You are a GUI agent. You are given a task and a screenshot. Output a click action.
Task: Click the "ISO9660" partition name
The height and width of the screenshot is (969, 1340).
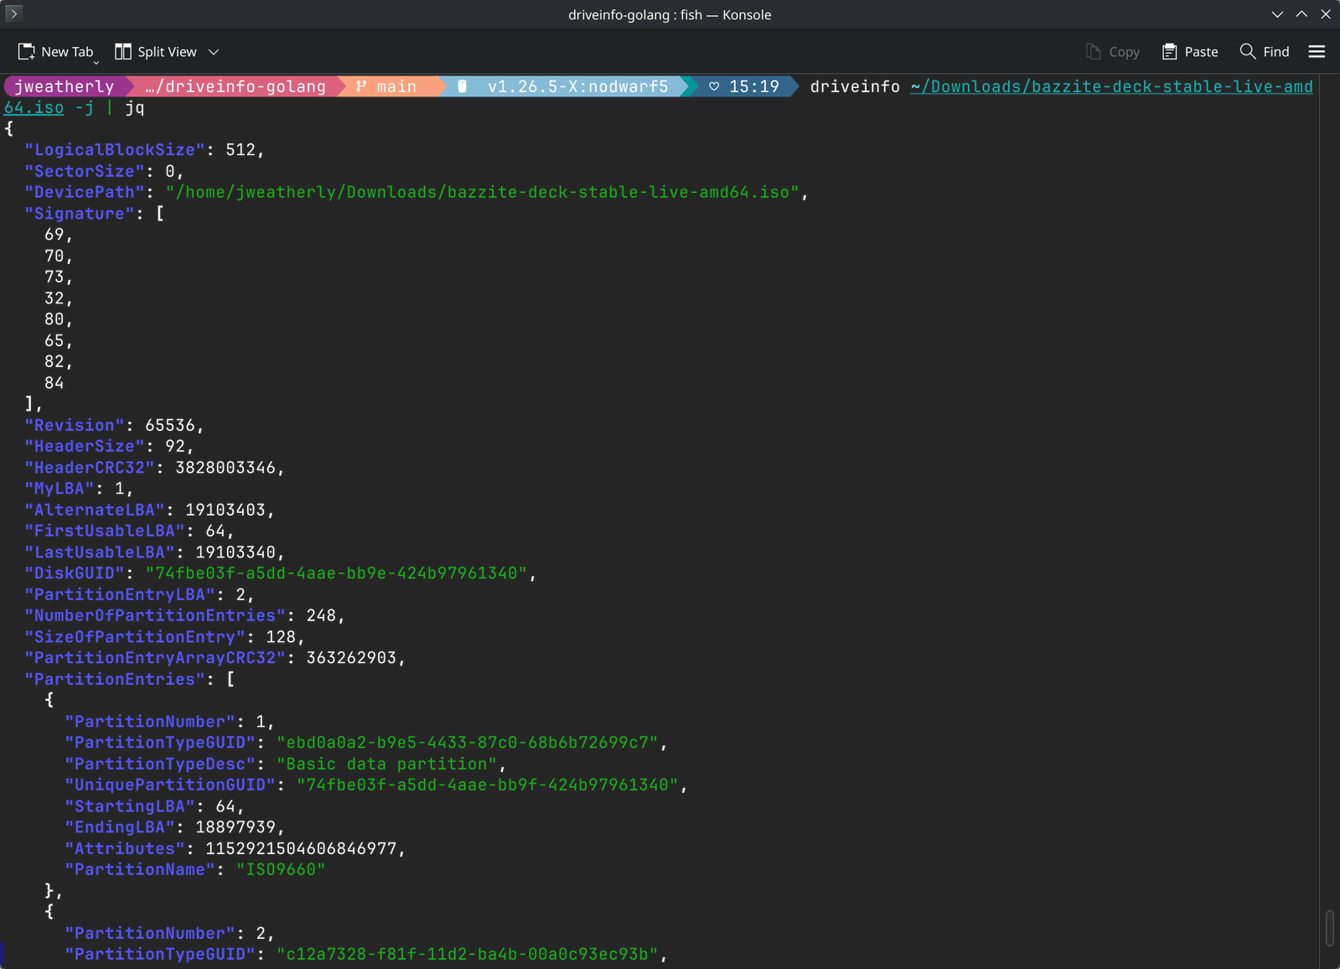281,869
